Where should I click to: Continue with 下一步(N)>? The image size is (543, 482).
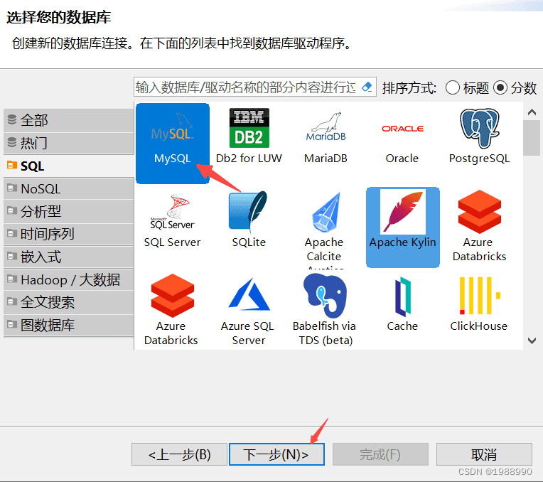click(276, 454)
